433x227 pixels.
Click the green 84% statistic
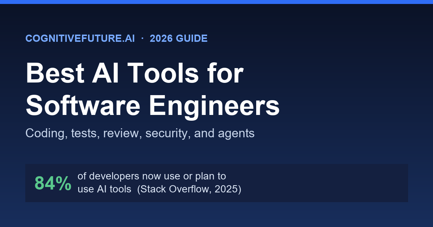53,183
